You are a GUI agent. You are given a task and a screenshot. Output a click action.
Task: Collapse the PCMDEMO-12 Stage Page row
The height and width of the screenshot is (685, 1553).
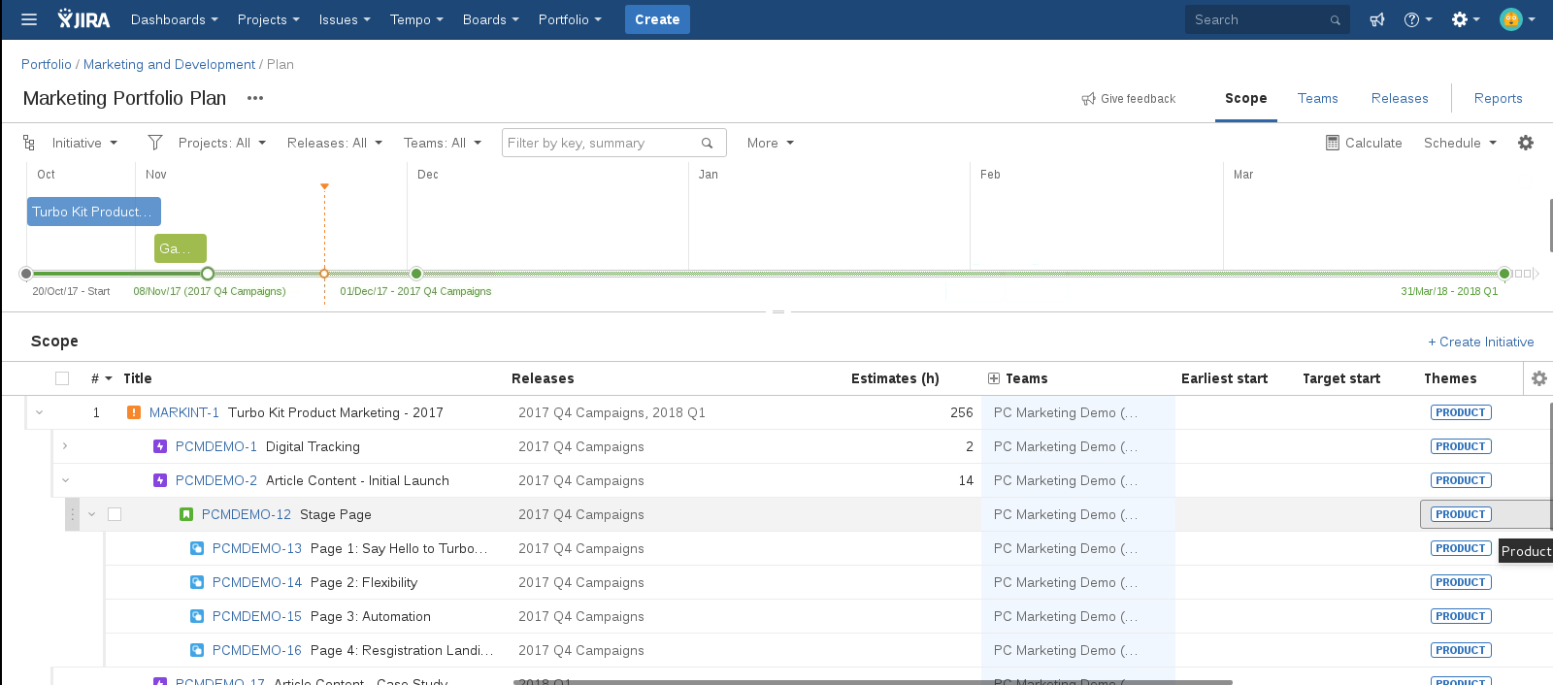tap(91, 514)
